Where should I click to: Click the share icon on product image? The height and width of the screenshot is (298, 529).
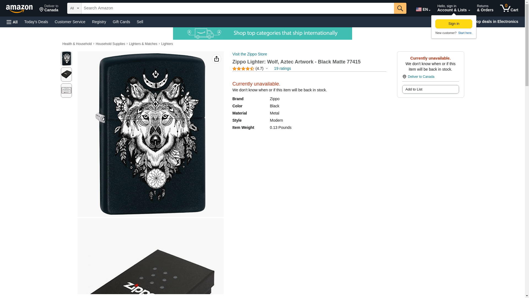point(217,59)
